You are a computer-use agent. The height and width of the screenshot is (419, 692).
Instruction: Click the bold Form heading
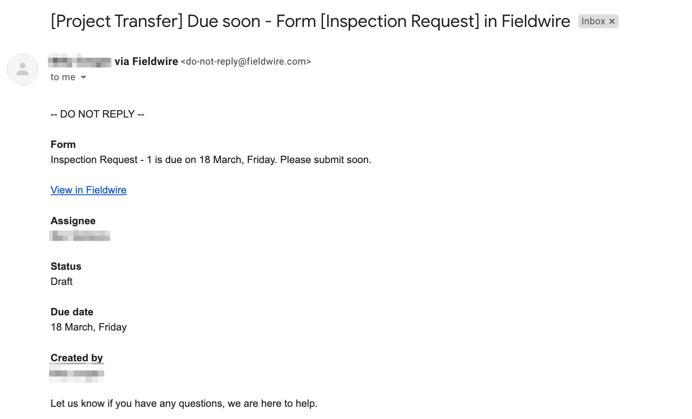pyautogui.click(x=63, y=144)
